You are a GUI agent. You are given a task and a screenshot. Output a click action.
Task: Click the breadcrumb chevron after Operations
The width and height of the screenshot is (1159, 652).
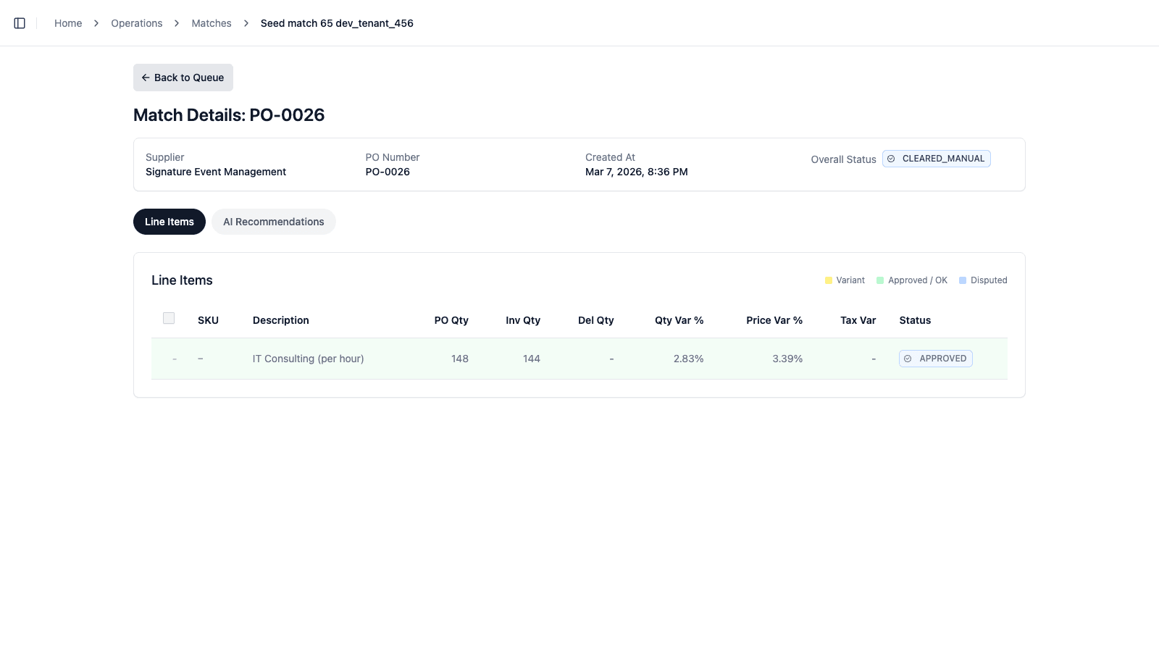coord(176,22)
